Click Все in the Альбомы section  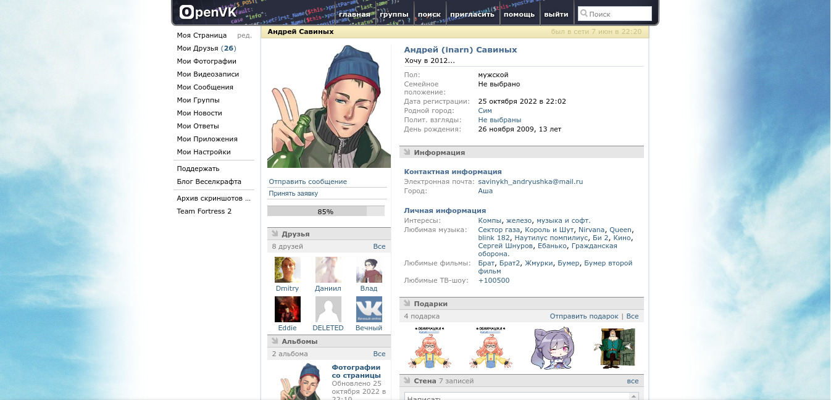(379, 354)
